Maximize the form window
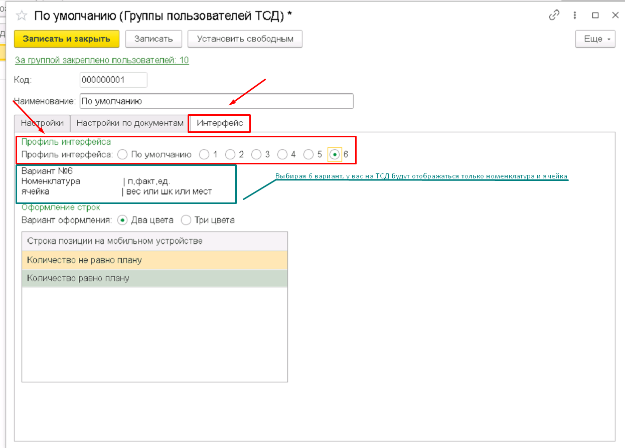This screenshot has height=448, width=625. (x=595, y=16)
